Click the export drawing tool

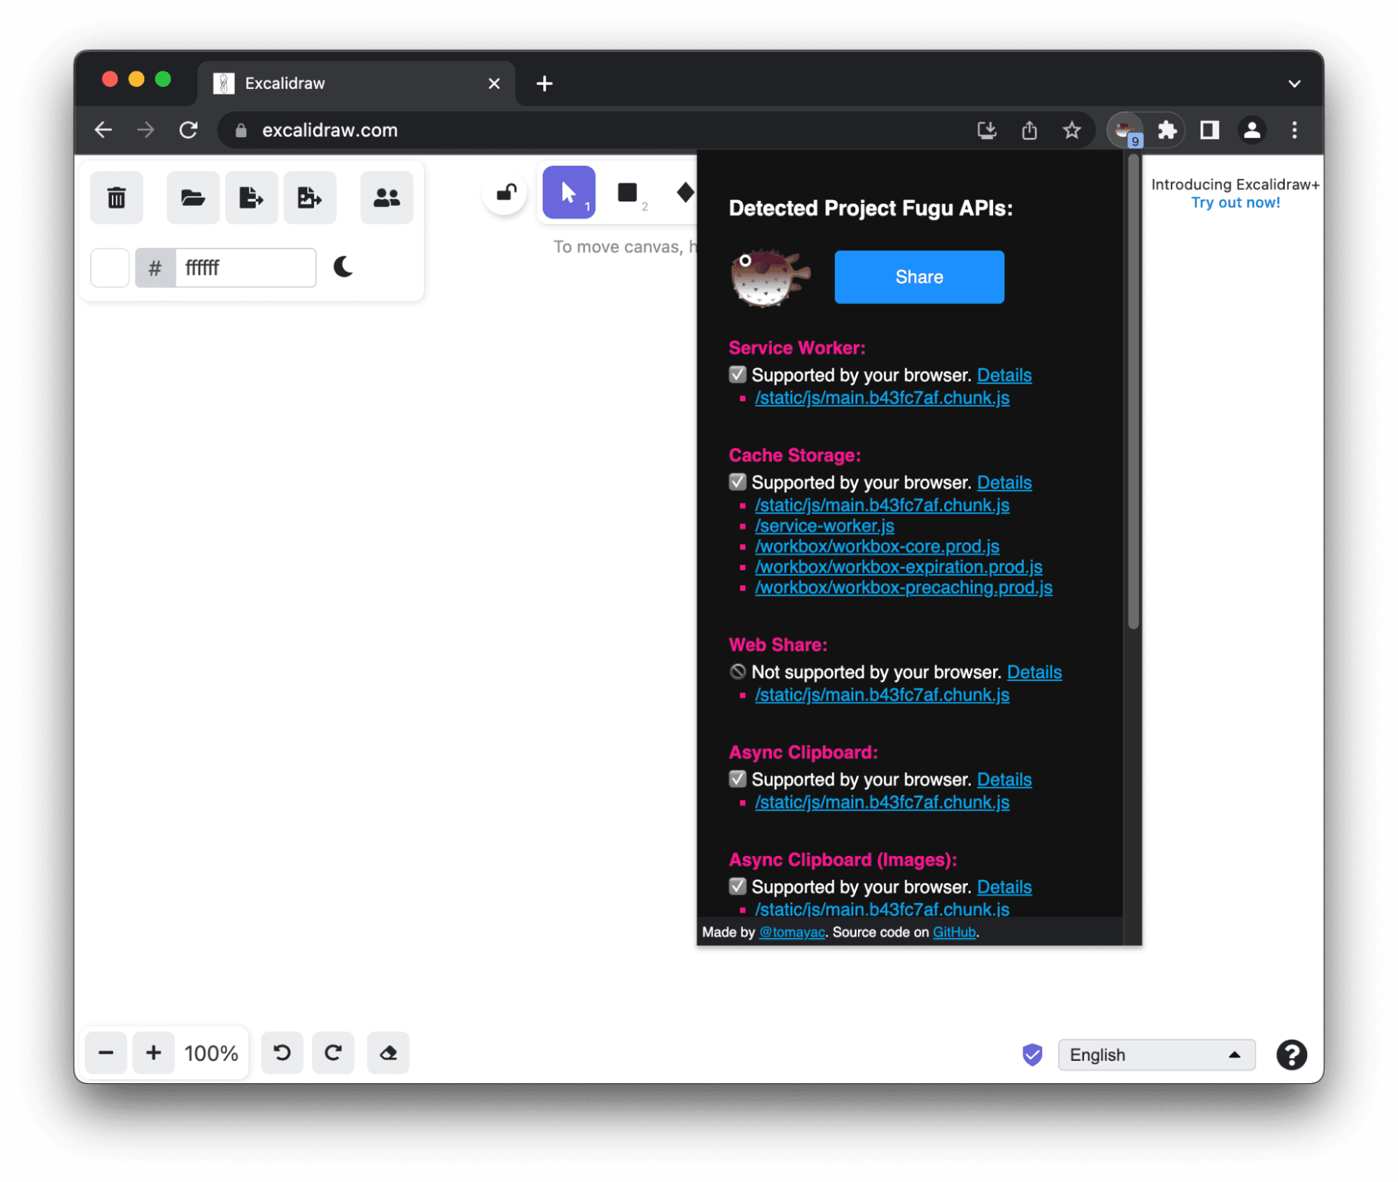pos(250,196)
